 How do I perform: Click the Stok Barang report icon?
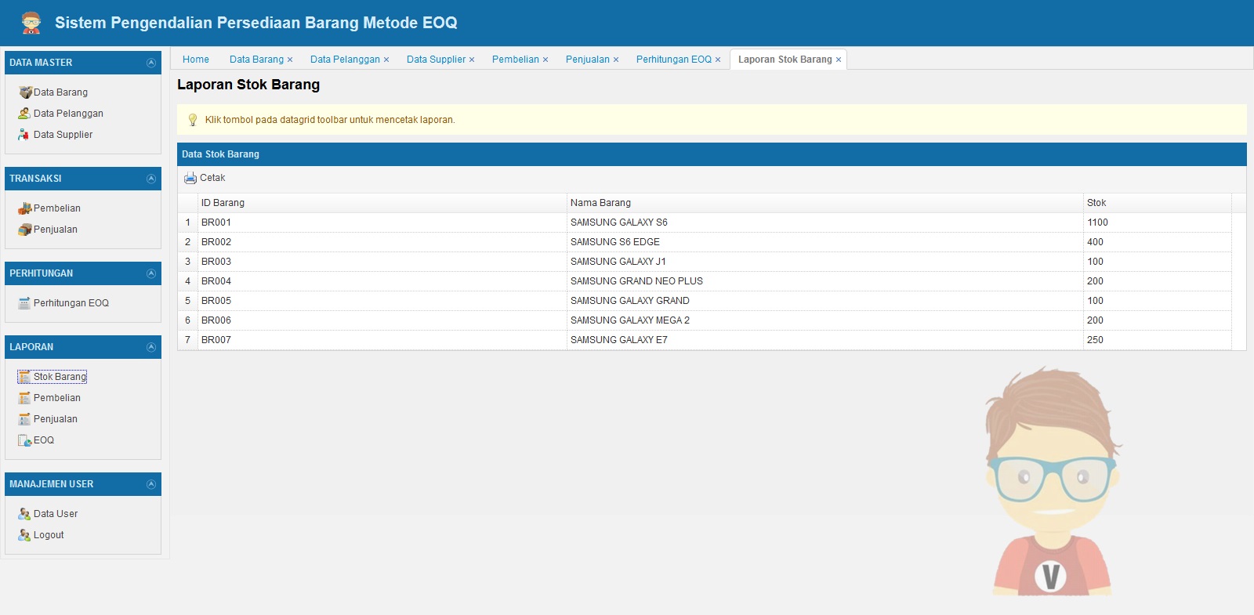(x=24, y=377)
